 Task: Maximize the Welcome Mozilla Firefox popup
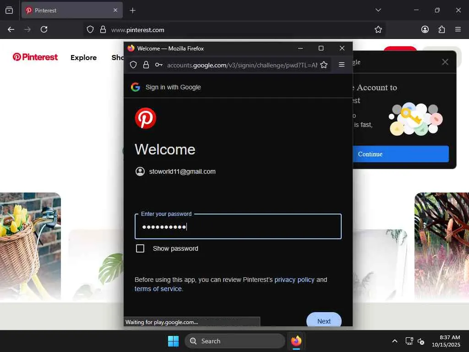(x=321, y=48)
